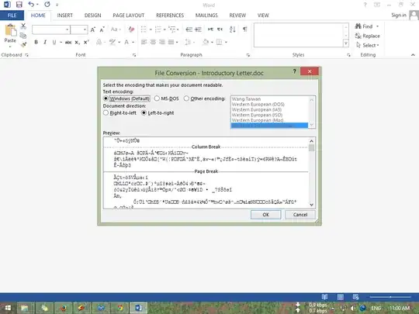Click the Justify alignment icon
Viewport: 419px width, 314px height.
coord(171,42)
